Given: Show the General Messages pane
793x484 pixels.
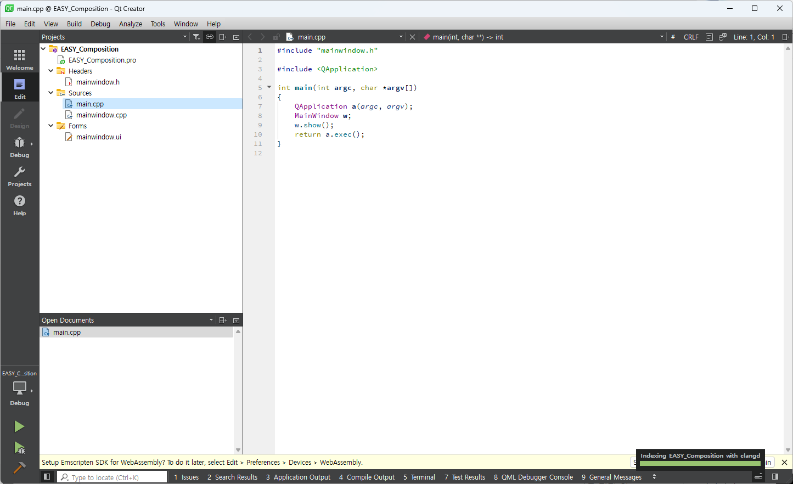Looking at the screenshot, I should coord(611,477).
